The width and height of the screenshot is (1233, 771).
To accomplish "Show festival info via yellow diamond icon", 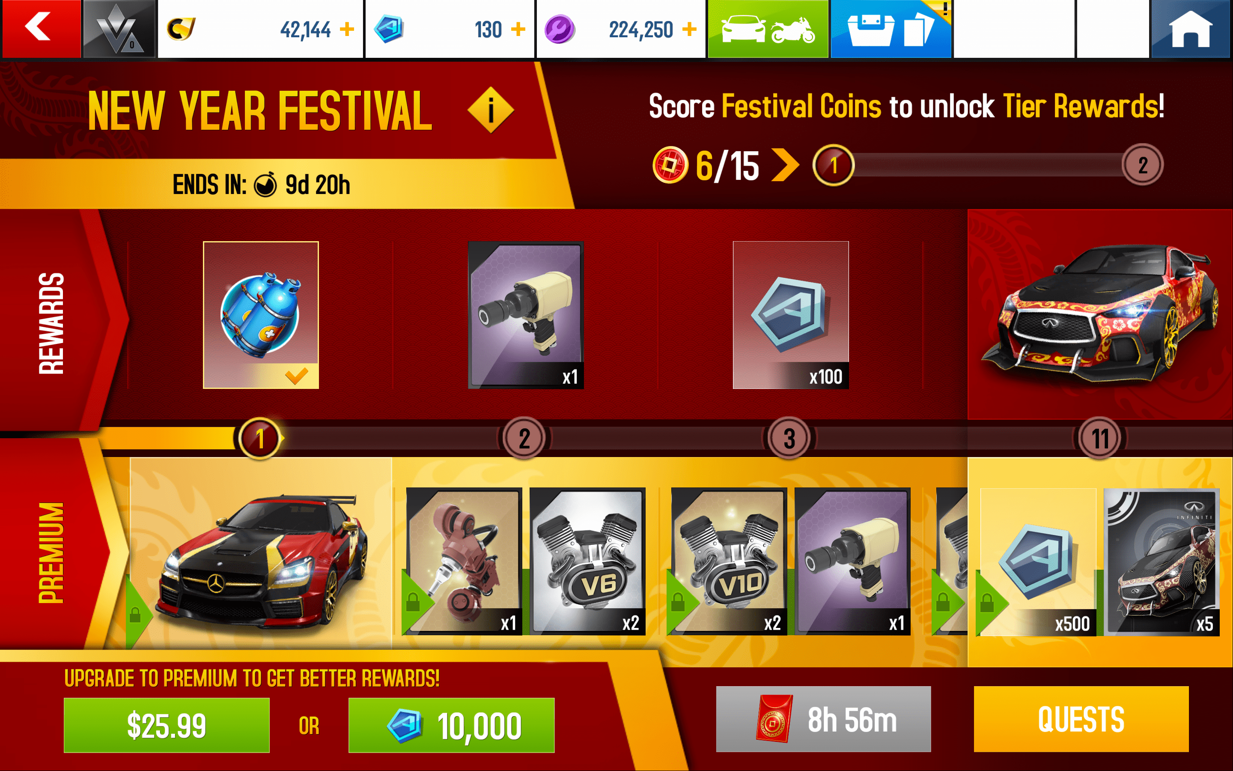I will 491,110.
